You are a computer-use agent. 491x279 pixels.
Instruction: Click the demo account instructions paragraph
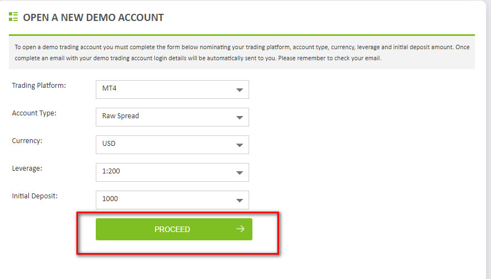(241, 52)
